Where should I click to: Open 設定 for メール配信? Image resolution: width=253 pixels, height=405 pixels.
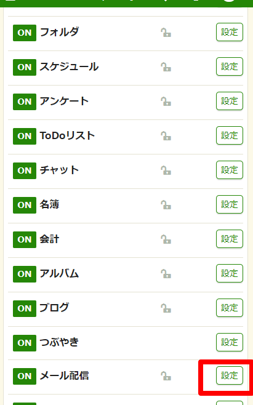pyautogui.click(x=230, y=375)
